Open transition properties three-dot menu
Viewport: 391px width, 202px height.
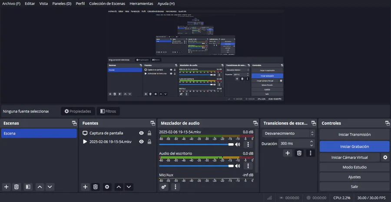pyautogui.click(x=311, y=153)
